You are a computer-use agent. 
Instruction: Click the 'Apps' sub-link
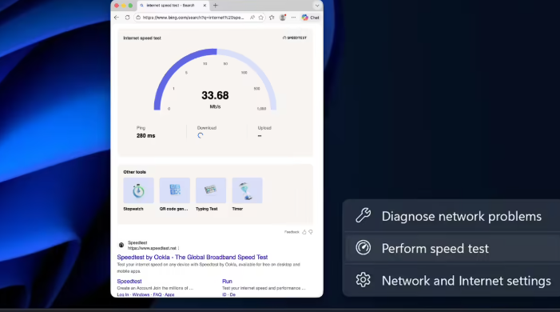(169, 294)
